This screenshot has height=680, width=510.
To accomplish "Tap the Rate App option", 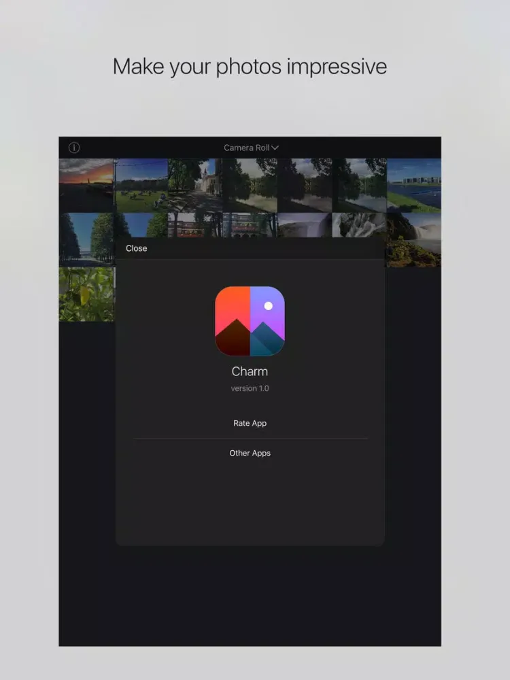I will point(250,423).
